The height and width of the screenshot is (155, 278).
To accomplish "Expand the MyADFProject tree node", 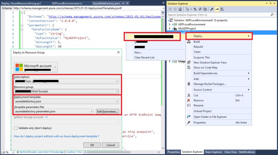I will point(170,28).
